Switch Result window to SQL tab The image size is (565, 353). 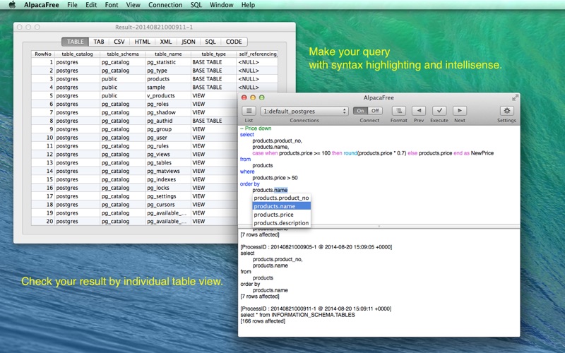click(210, 42)
